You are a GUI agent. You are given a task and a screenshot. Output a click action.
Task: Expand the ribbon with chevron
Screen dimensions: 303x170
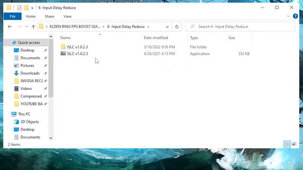(288, 16)
